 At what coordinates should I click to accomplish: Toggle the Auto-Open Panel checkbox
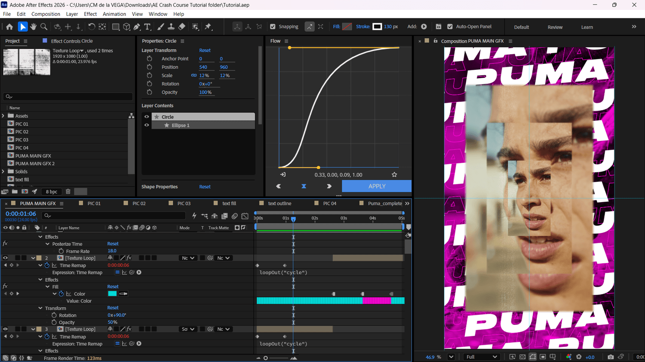[450, 27]
